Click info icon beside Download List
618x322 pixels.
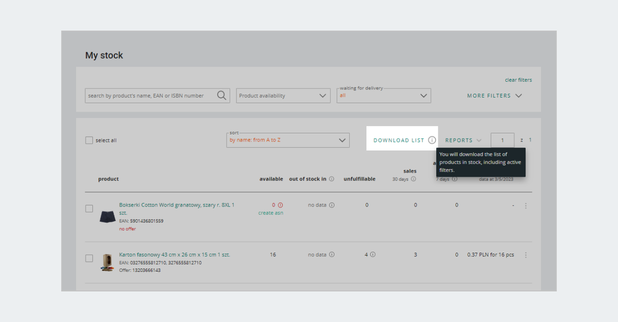point(432,140)
